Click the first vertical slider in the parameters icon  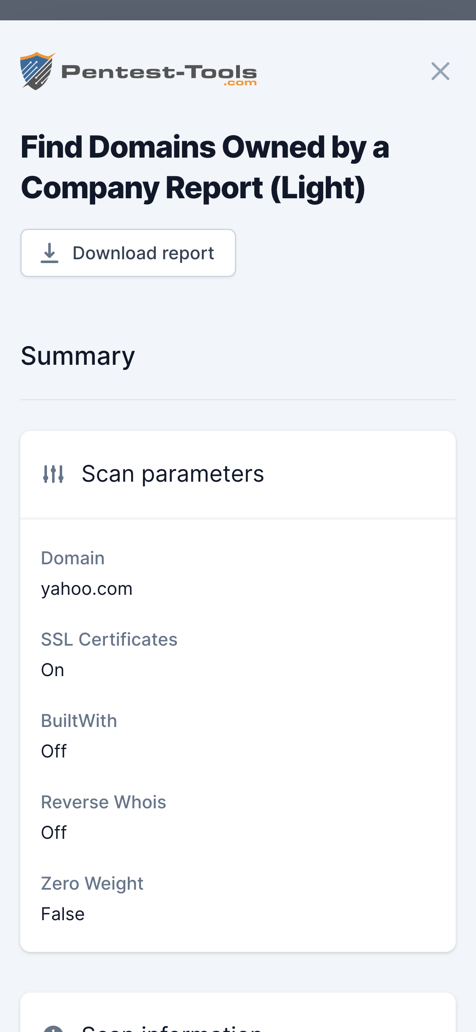[45, 474]
